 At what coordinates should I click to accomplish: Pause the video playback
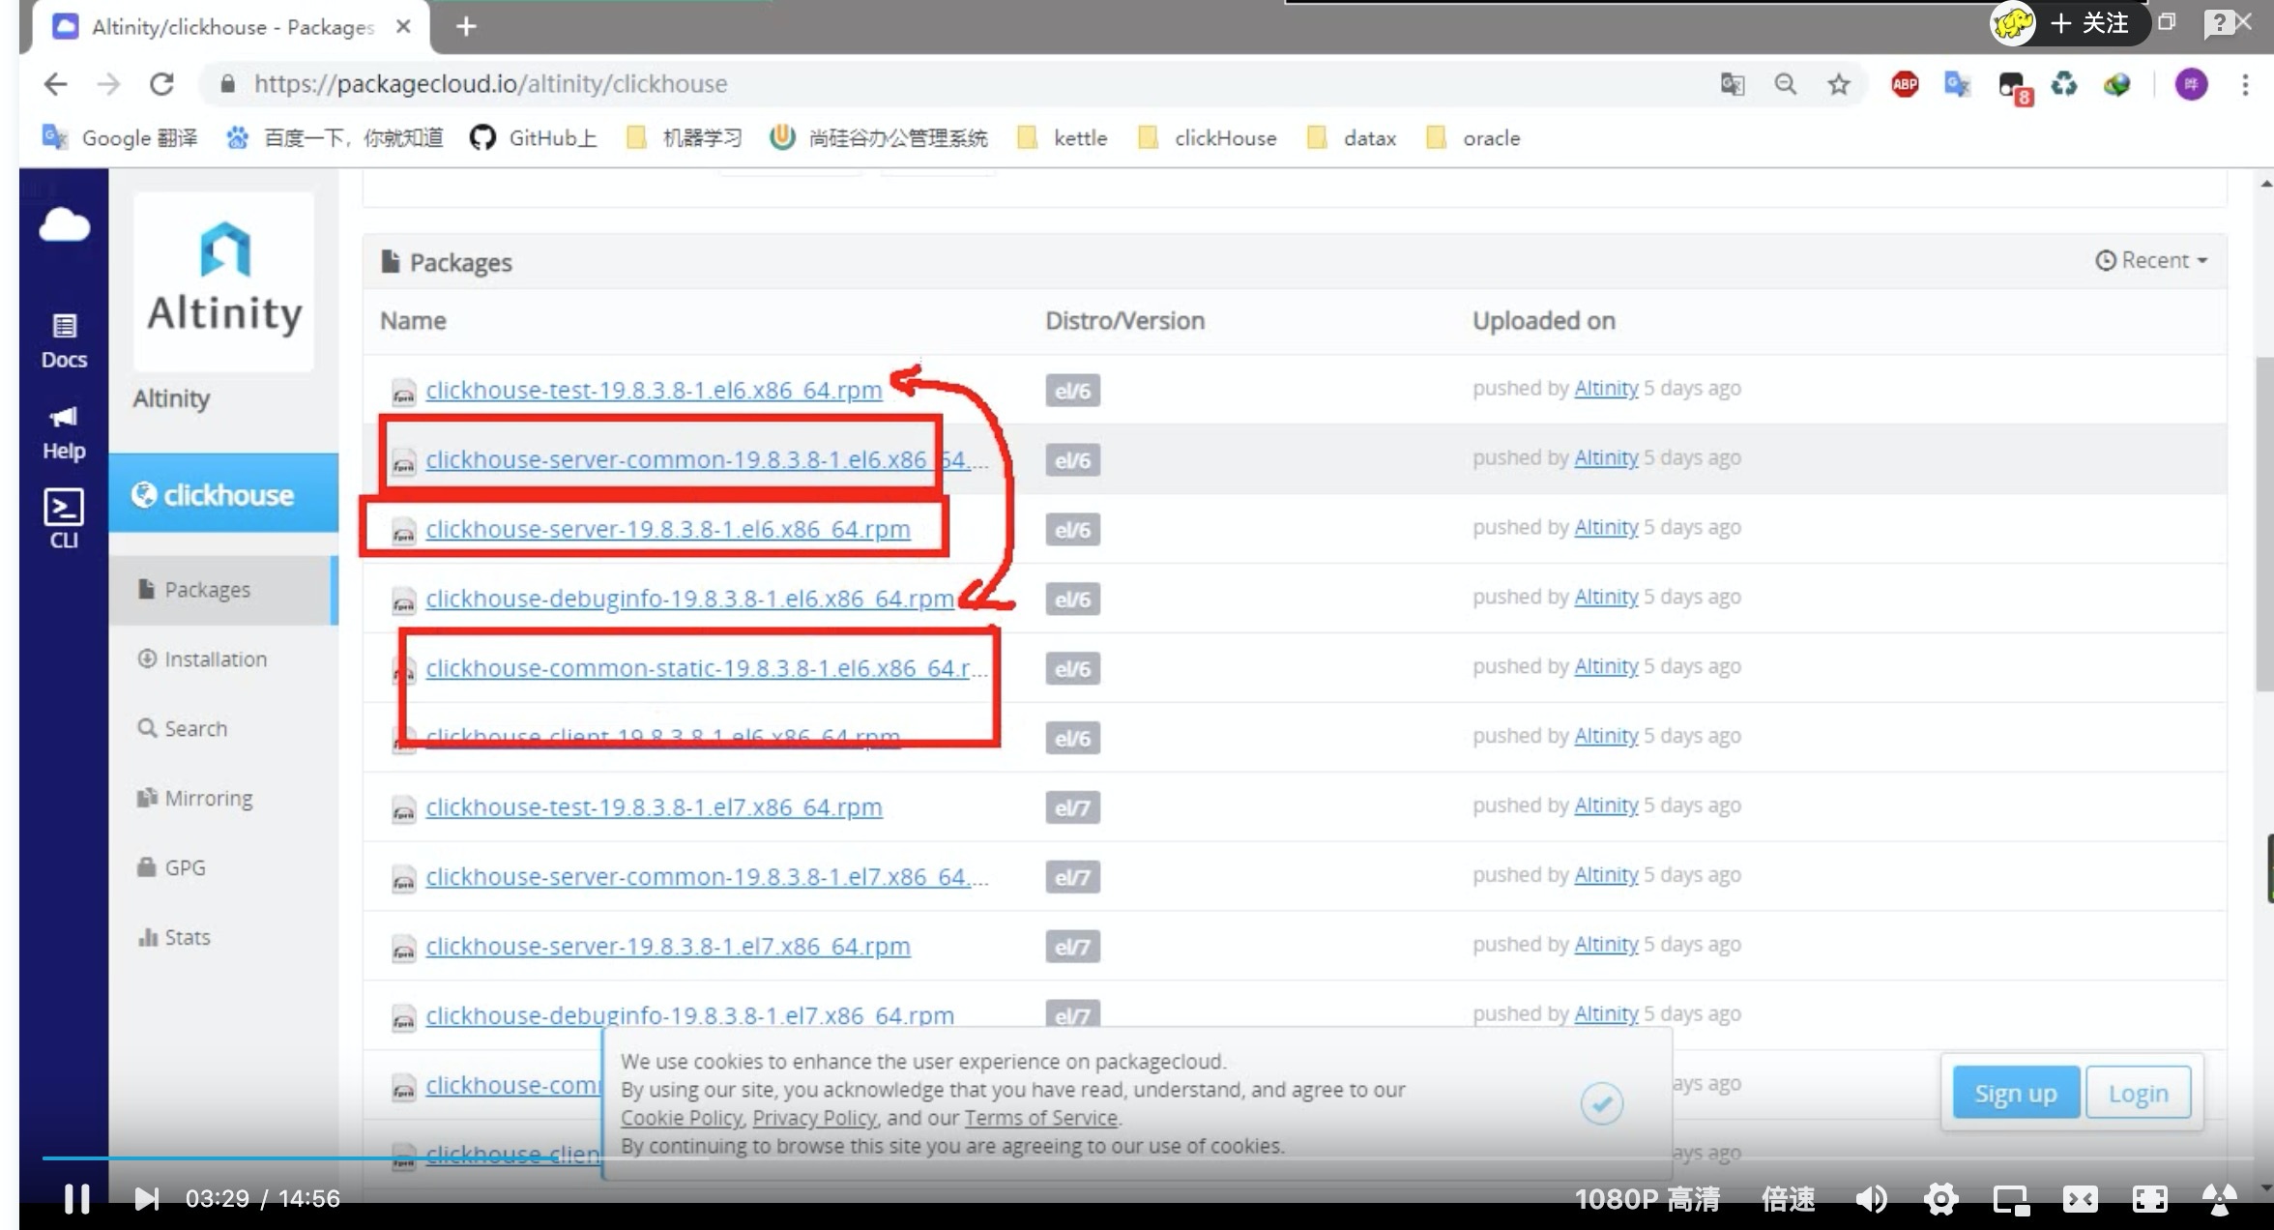[x=77, y=1199]
